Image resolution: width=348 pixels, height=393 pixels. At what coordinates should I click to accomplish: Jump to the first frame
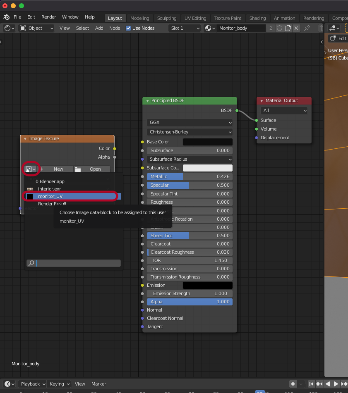(x=311, y=384)
